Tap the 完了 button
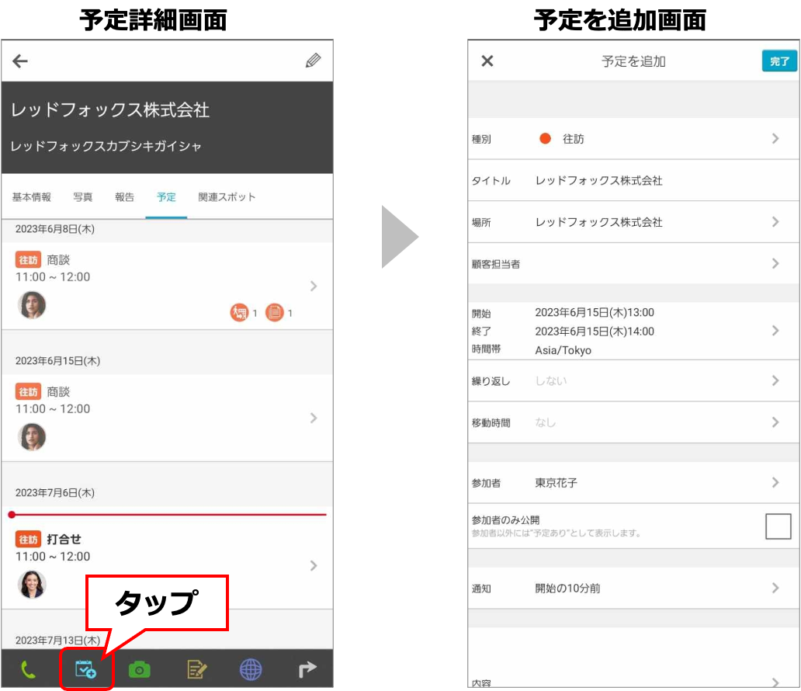 [779, 61]
